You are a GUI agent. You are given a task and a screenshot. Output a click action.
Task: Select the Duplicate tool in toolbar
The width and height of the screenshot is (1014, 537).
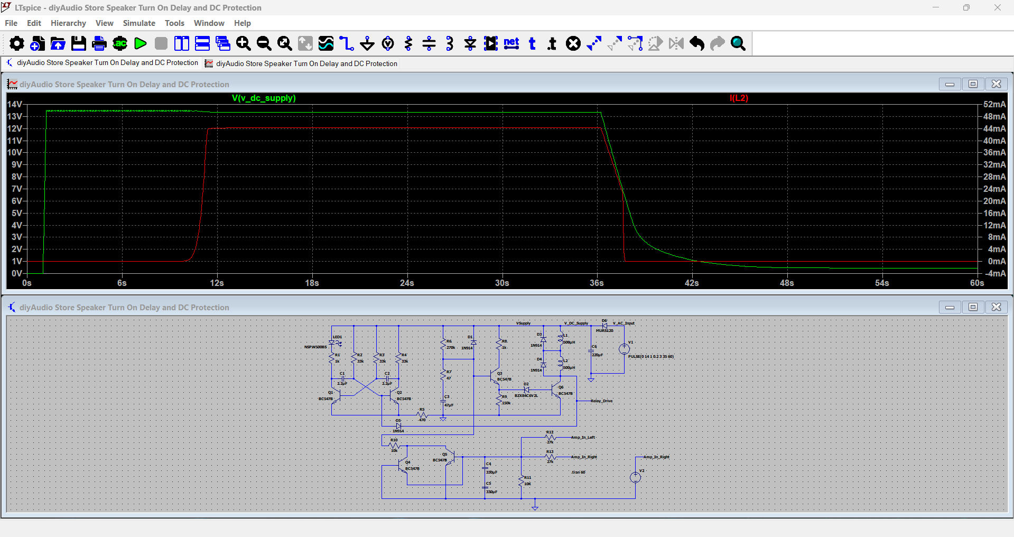coord(594,43)
